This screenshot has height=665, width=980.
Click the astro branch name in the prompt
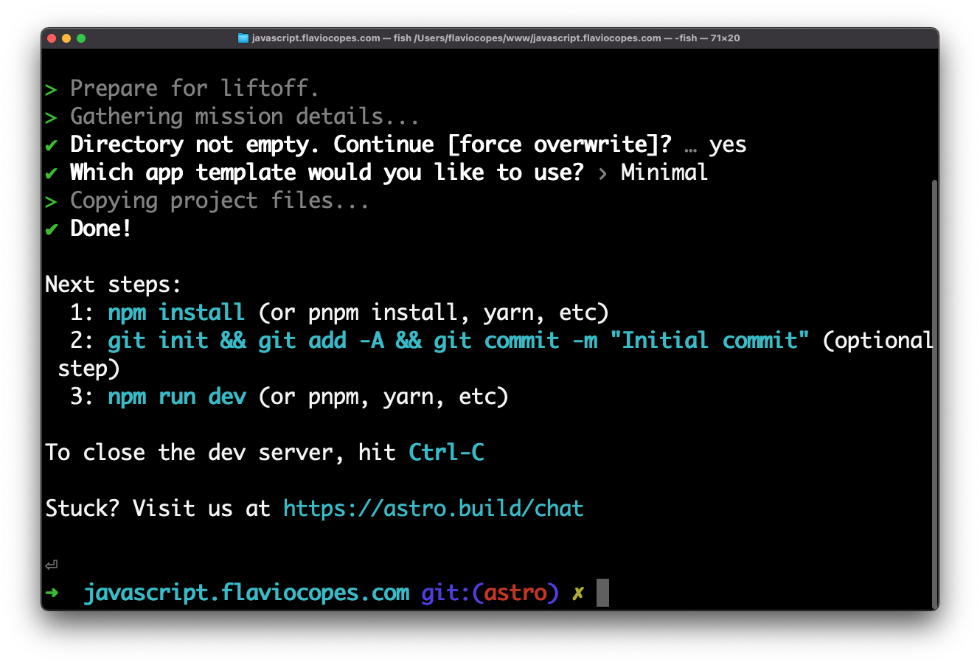coord(515,593)
